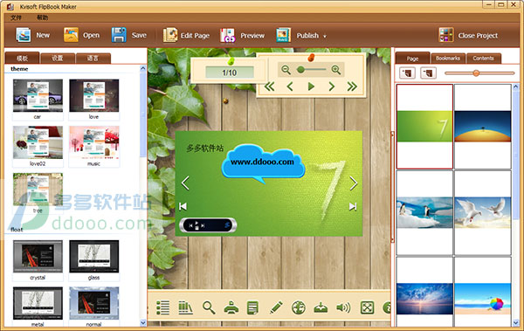Open the Contents tab
This screenshot has width=524, height=331.
pos(483,59)
